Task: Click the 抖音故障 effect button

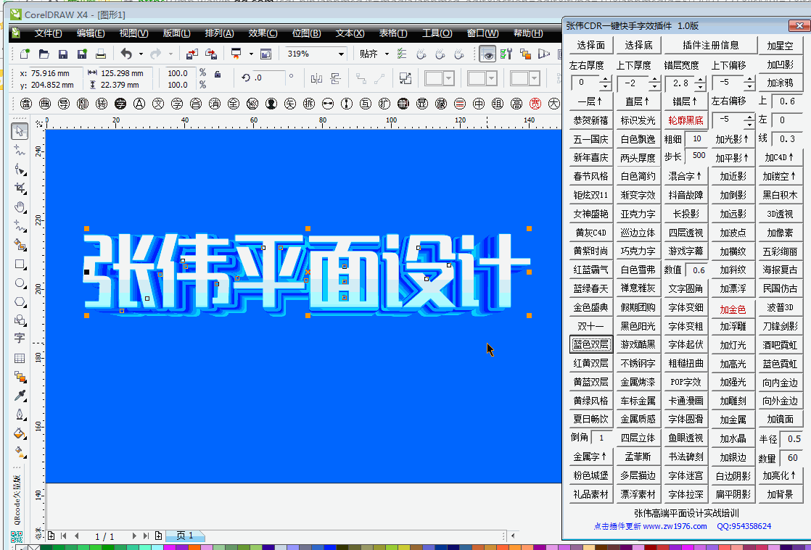Action: tap(686, 195)
